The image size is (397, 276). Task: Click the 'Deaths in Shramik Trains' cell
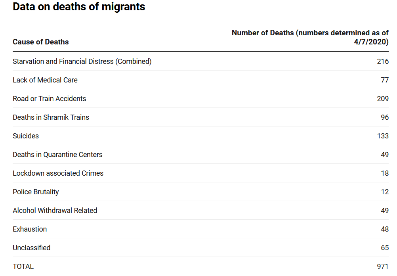coord(51,117)
